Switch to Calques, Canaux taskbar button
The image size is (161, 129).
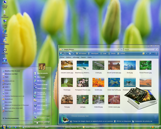(71, 127)
